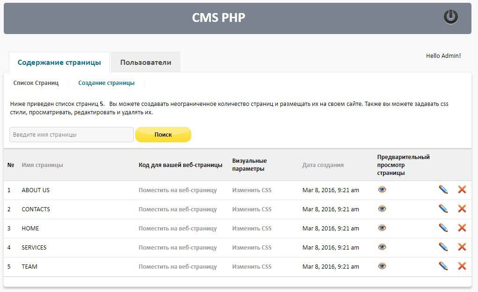Focus the page name search field
This screenshot has width=478, height=292.
pyautogui.click(x=72, y=135)
